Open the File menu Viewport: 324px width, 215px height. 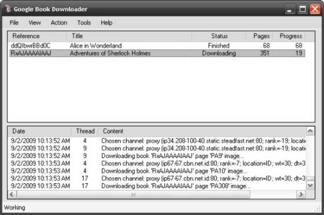pyautogui.click(x=14, y=23)
